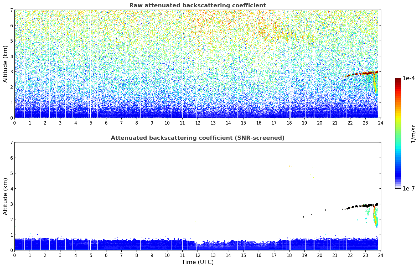
Task: Click the "1e-7" colorbar minimum label
Action: coord(408,189)
